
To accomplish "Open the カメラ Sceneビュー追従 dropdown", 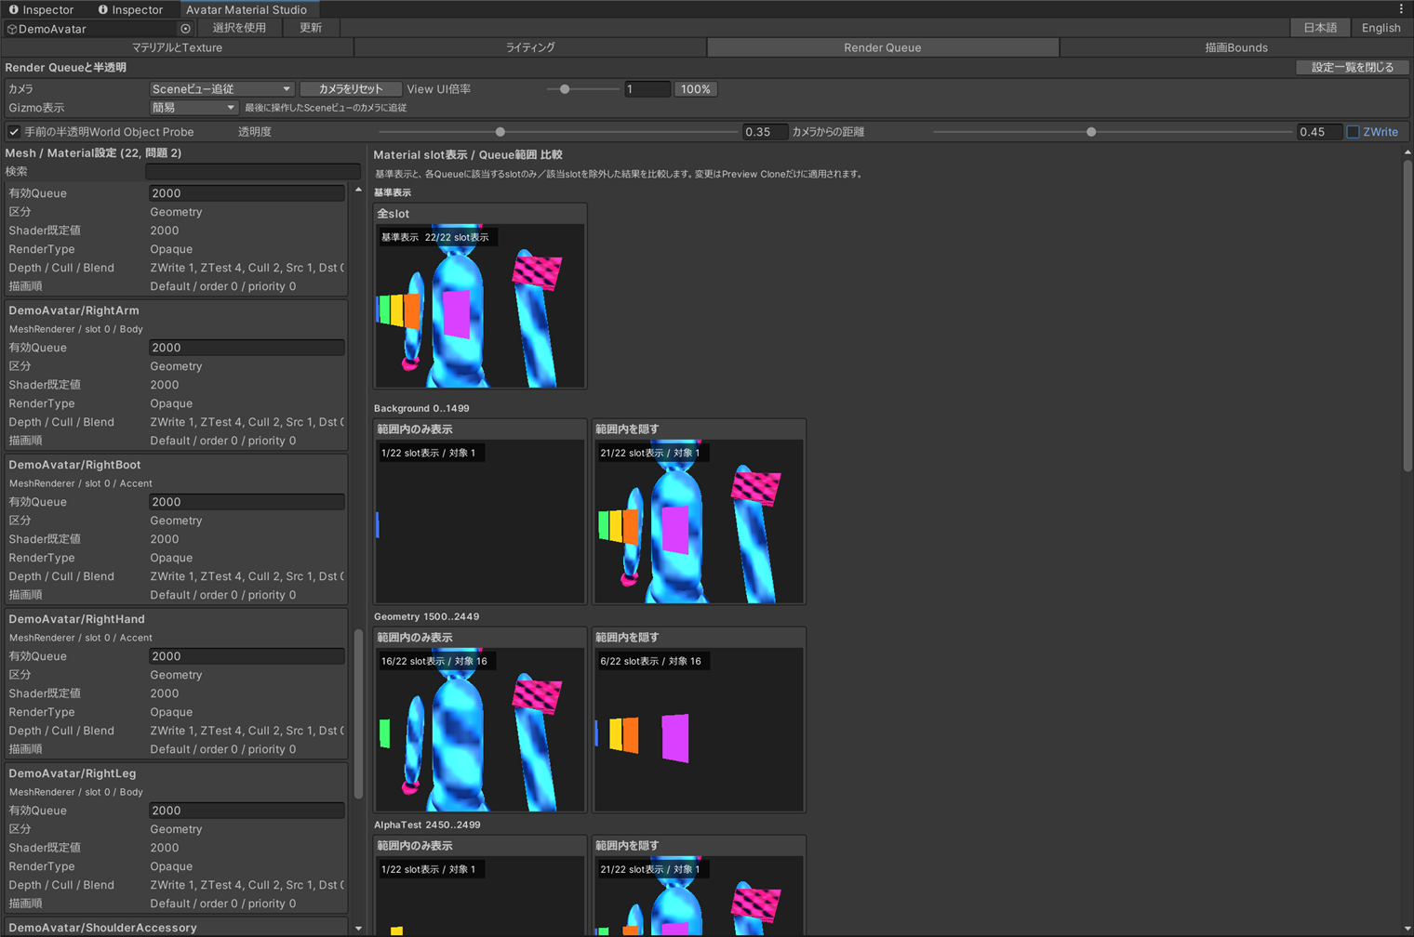I will pyautogui.click(x=221, y=89).
